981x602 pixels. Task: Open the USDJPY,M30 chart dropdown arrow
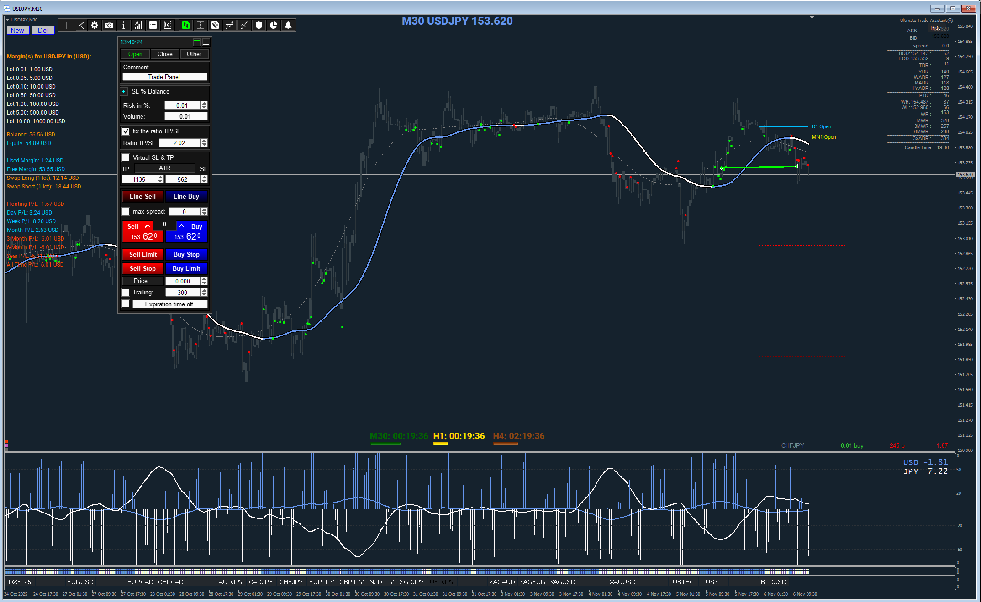[x=8, y=20]
